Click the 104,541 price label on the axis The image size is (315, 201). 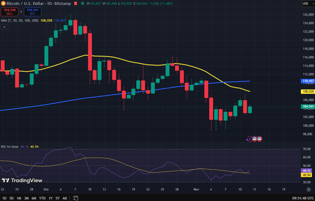click(x=308, y=106)
